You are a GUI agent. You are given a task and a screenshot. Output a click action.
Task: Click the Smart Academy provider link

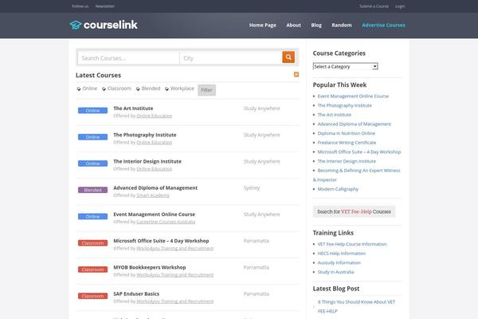pyautogui.click(x=153, y=195)
